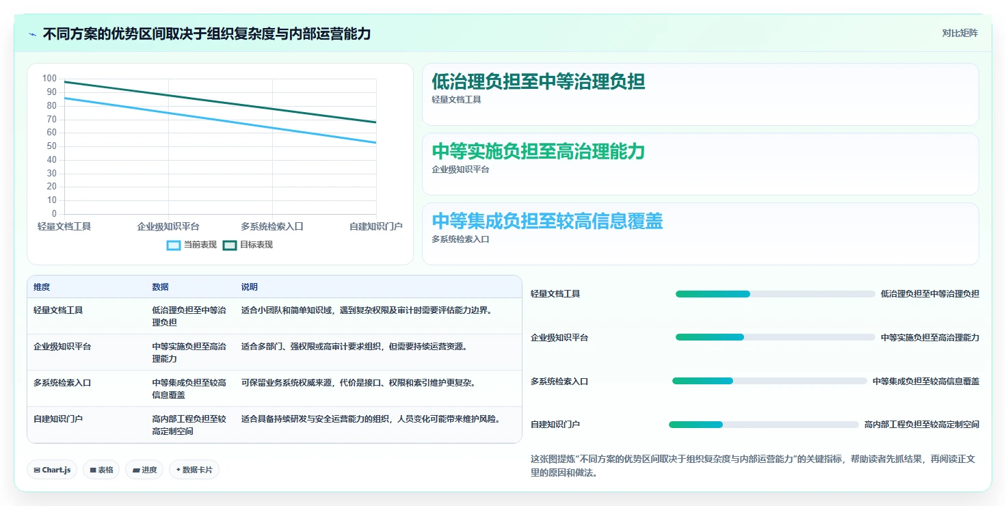Image resolution: width=1006 pixels, height=506 pixels.
Task: Click the 自建知识门户 progress bar
Action: 764,425
